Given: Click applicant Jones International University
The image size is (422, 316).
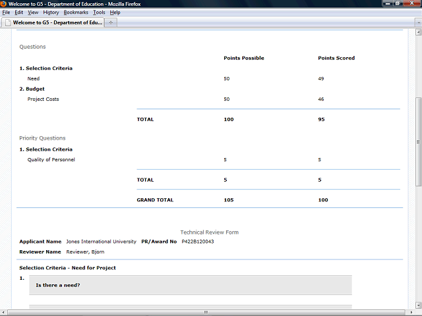Looking at the screenshot, I should coord(101,242).
